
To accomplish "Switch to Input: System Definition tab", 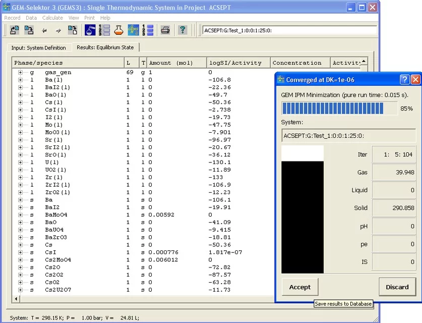I will coord(38,47).
